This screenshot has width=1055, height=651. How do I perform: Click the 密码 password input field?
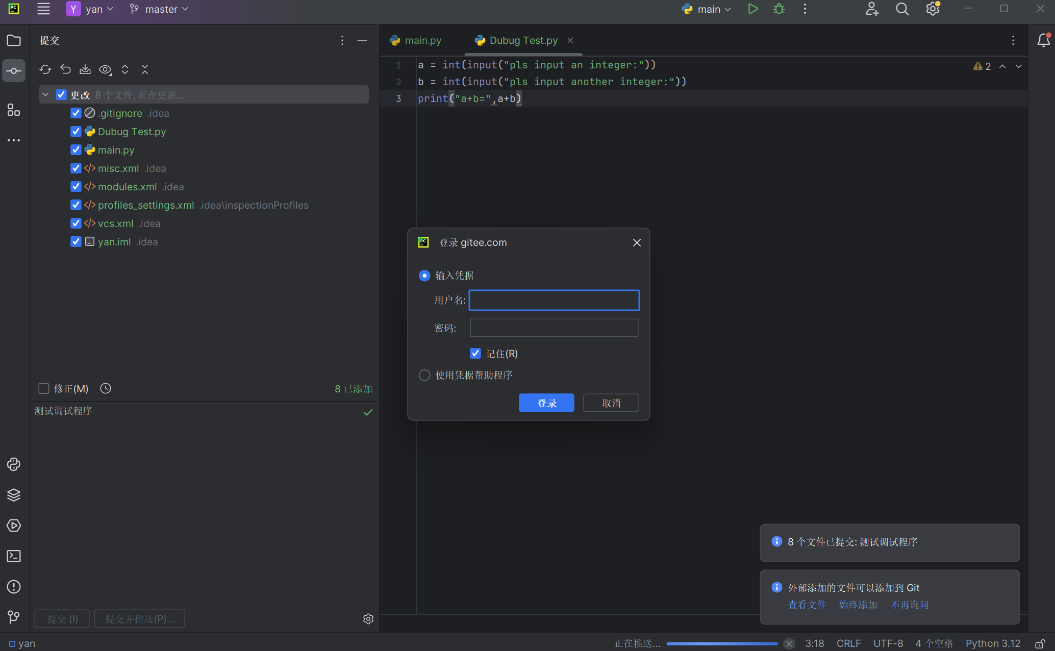pyautogui.click(x=554, y=328)
